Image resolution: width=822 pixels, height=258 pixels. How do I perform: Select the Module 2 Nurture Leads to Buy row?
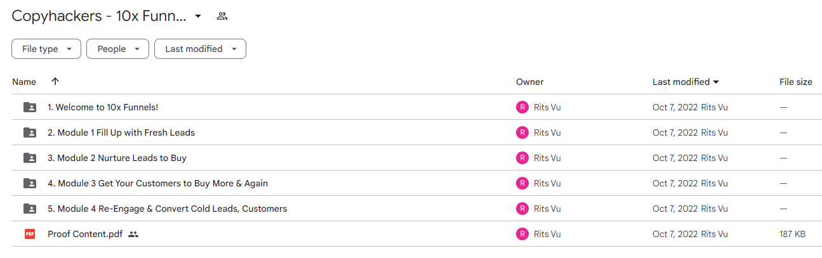[417, 158]
